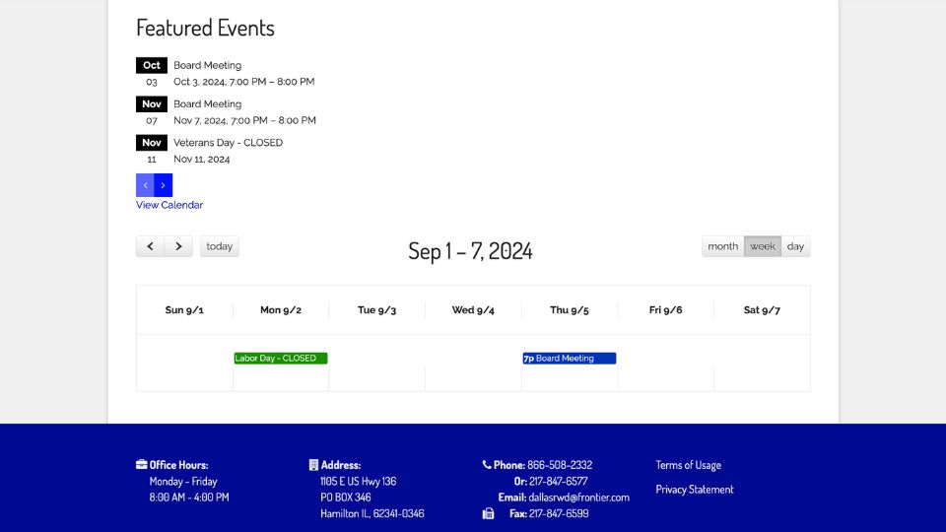Image resolution: width=946 pixels, height=532 pixels.
Task: Open the Labor Day - CLOSED event
Action: (x=280, y=359)
